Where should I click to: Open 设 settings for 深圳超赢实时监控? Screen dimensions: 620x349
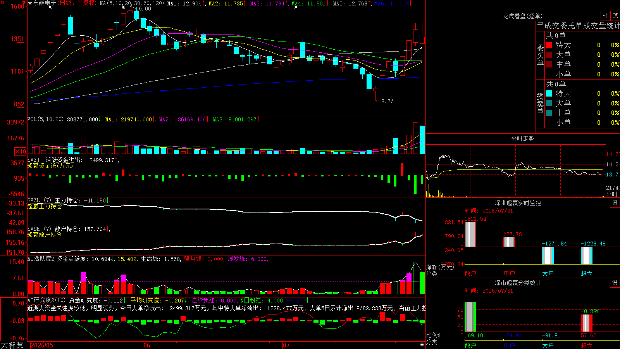[x=615, y=203]
